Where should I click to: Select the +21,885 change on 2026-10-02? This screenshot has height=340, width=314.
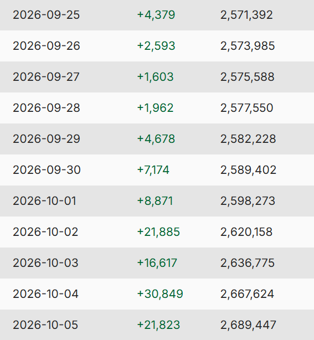click(x=158, y=232)
